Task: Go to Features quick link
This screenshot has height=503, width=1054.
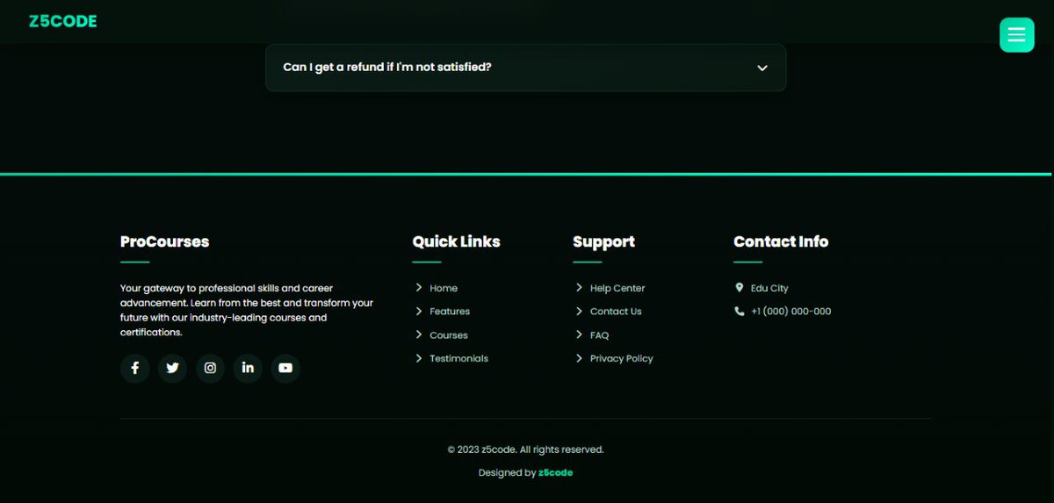Action: [450, 312]
